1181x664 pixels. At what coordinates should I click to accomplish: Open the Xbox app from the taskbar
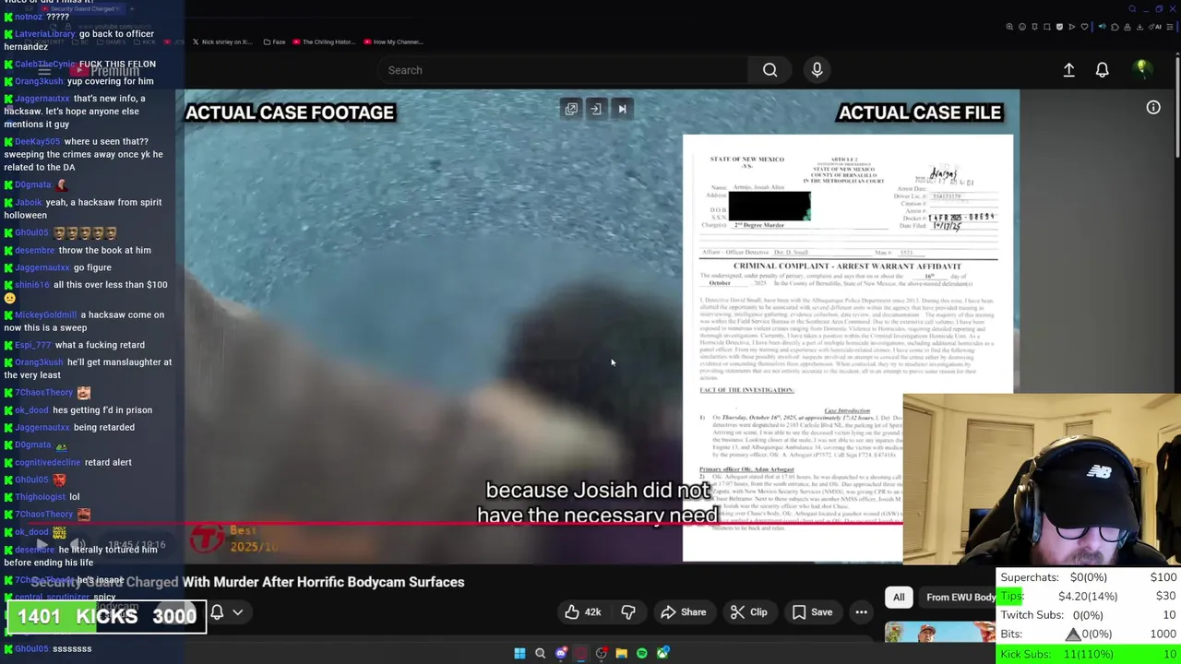pyautogui.click(x=662, y=653)
